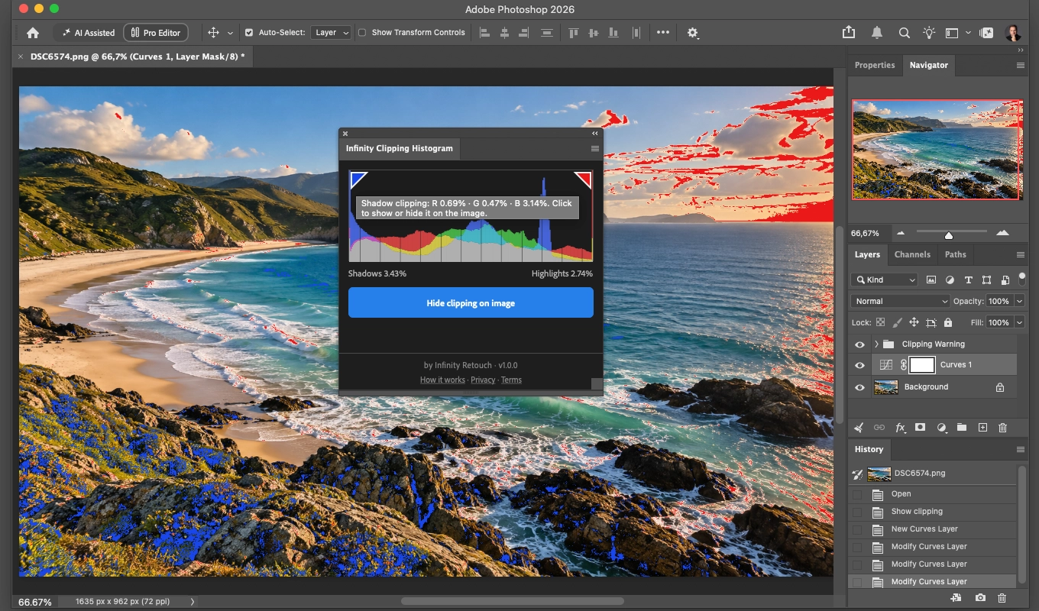Hide the Background layer
This screenshot has width=1039, height=611.
(x=859, y=387)
